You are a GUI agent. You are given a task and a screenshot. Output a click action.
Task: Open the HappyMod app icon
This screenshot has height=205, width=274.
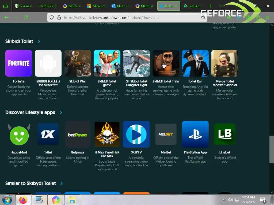pyautogui.click(x=19, y=134)
